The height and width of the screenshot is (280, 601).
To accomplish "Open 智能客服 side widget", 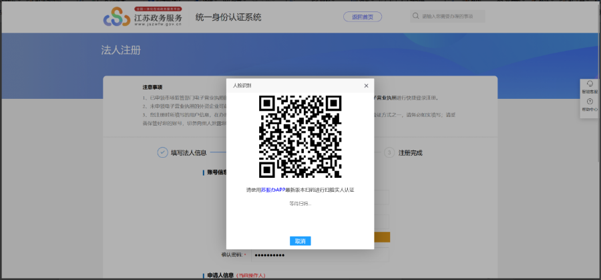I will pos(590,88).
